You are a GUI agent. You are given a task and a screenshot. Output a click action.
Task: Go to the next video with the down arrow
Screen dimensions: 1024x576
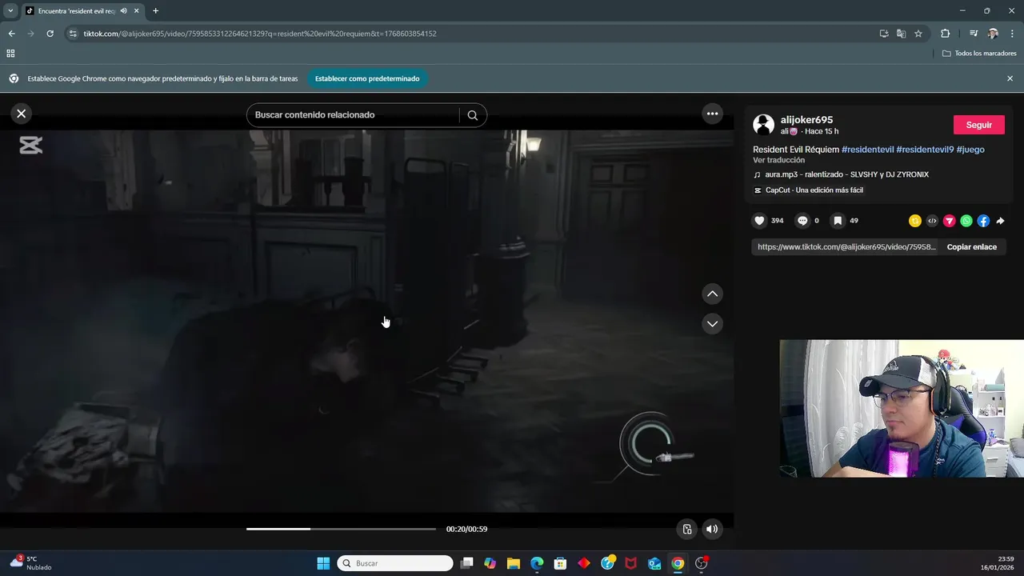coord(712,324)
